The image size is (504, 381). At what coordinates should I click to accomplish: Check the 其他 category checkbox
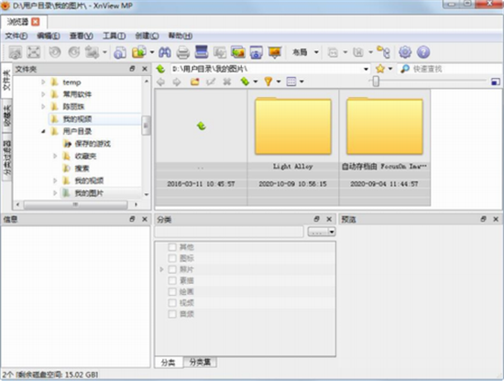[x=172, y=246]
